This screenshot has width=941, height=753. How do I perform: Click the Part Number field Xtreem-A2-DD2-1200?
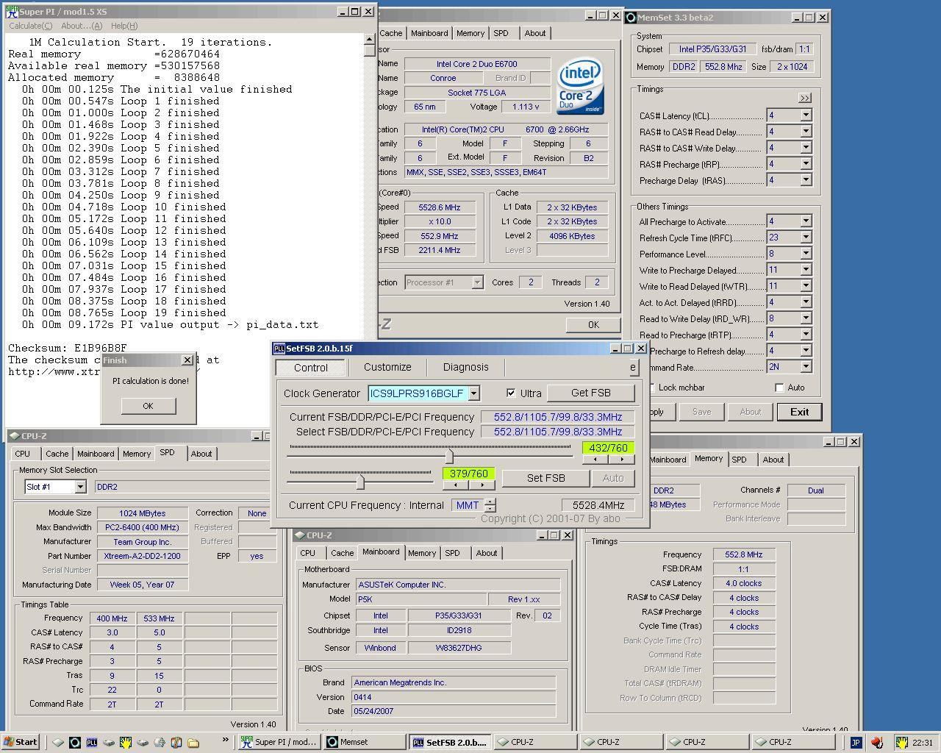point(143,556)
